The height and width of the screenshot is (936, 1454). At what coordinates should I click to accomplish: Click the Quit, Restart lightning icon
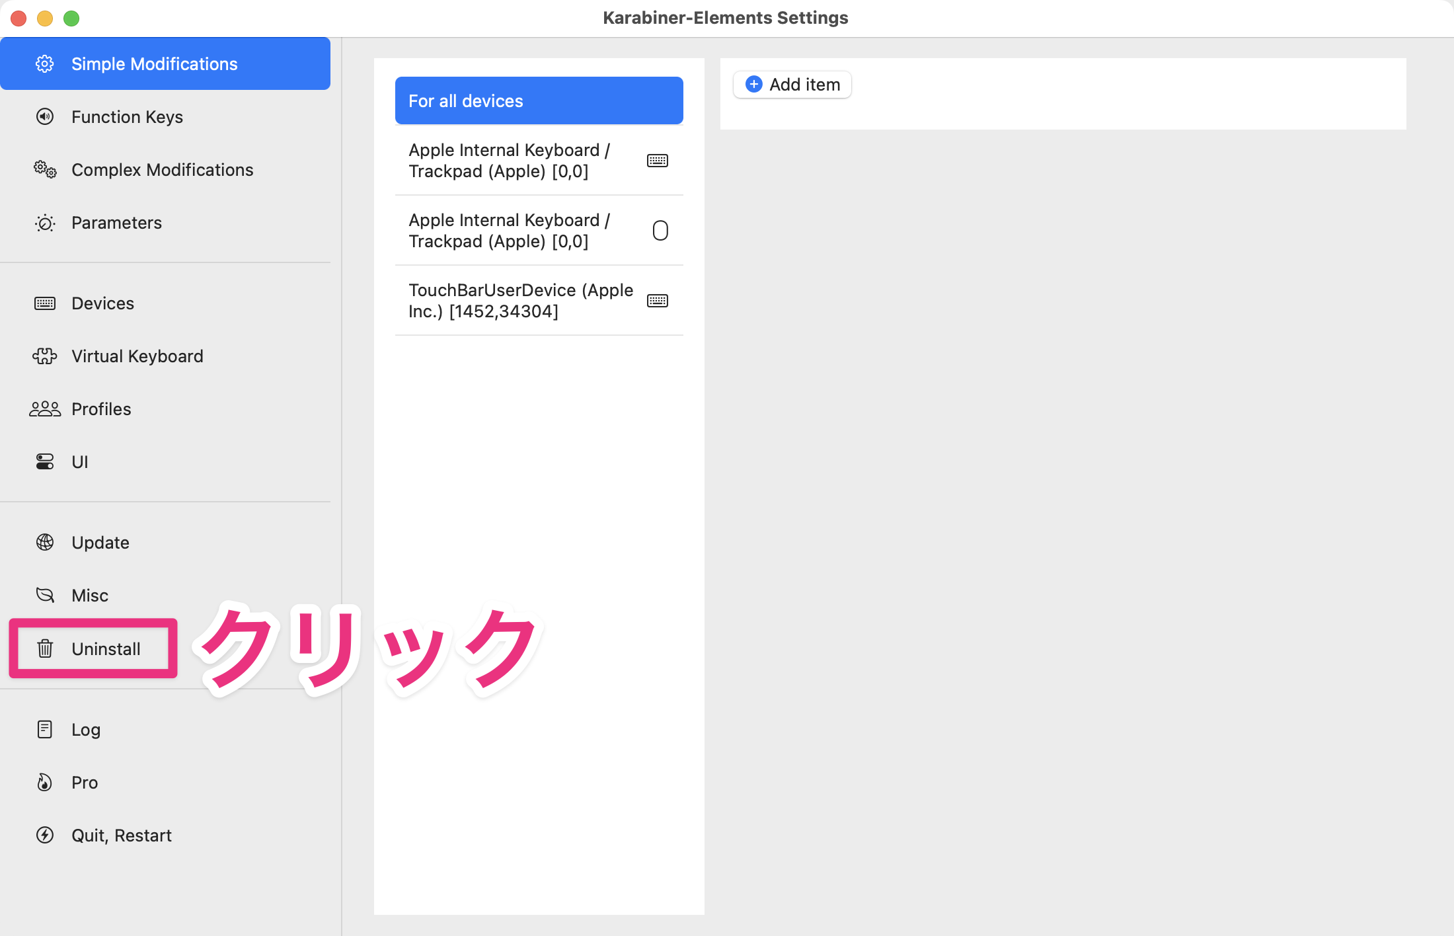[44, 835]
